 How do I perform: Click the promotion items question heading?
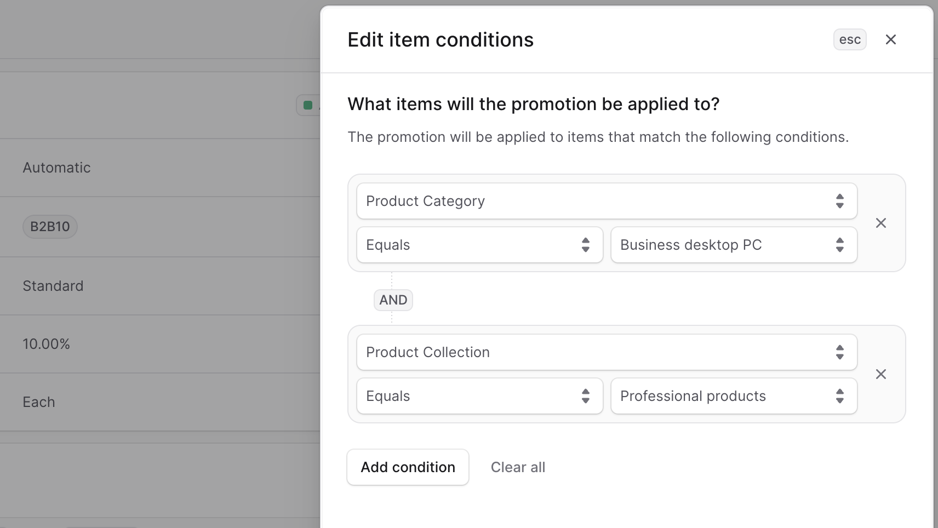(533, 104)
